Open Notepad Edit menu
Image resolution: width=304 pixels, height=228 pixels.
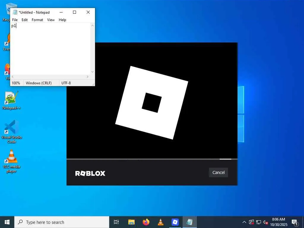25,20
